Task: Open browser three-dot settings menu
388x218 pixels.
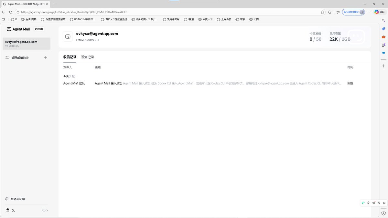Action: tap(369, 12)
